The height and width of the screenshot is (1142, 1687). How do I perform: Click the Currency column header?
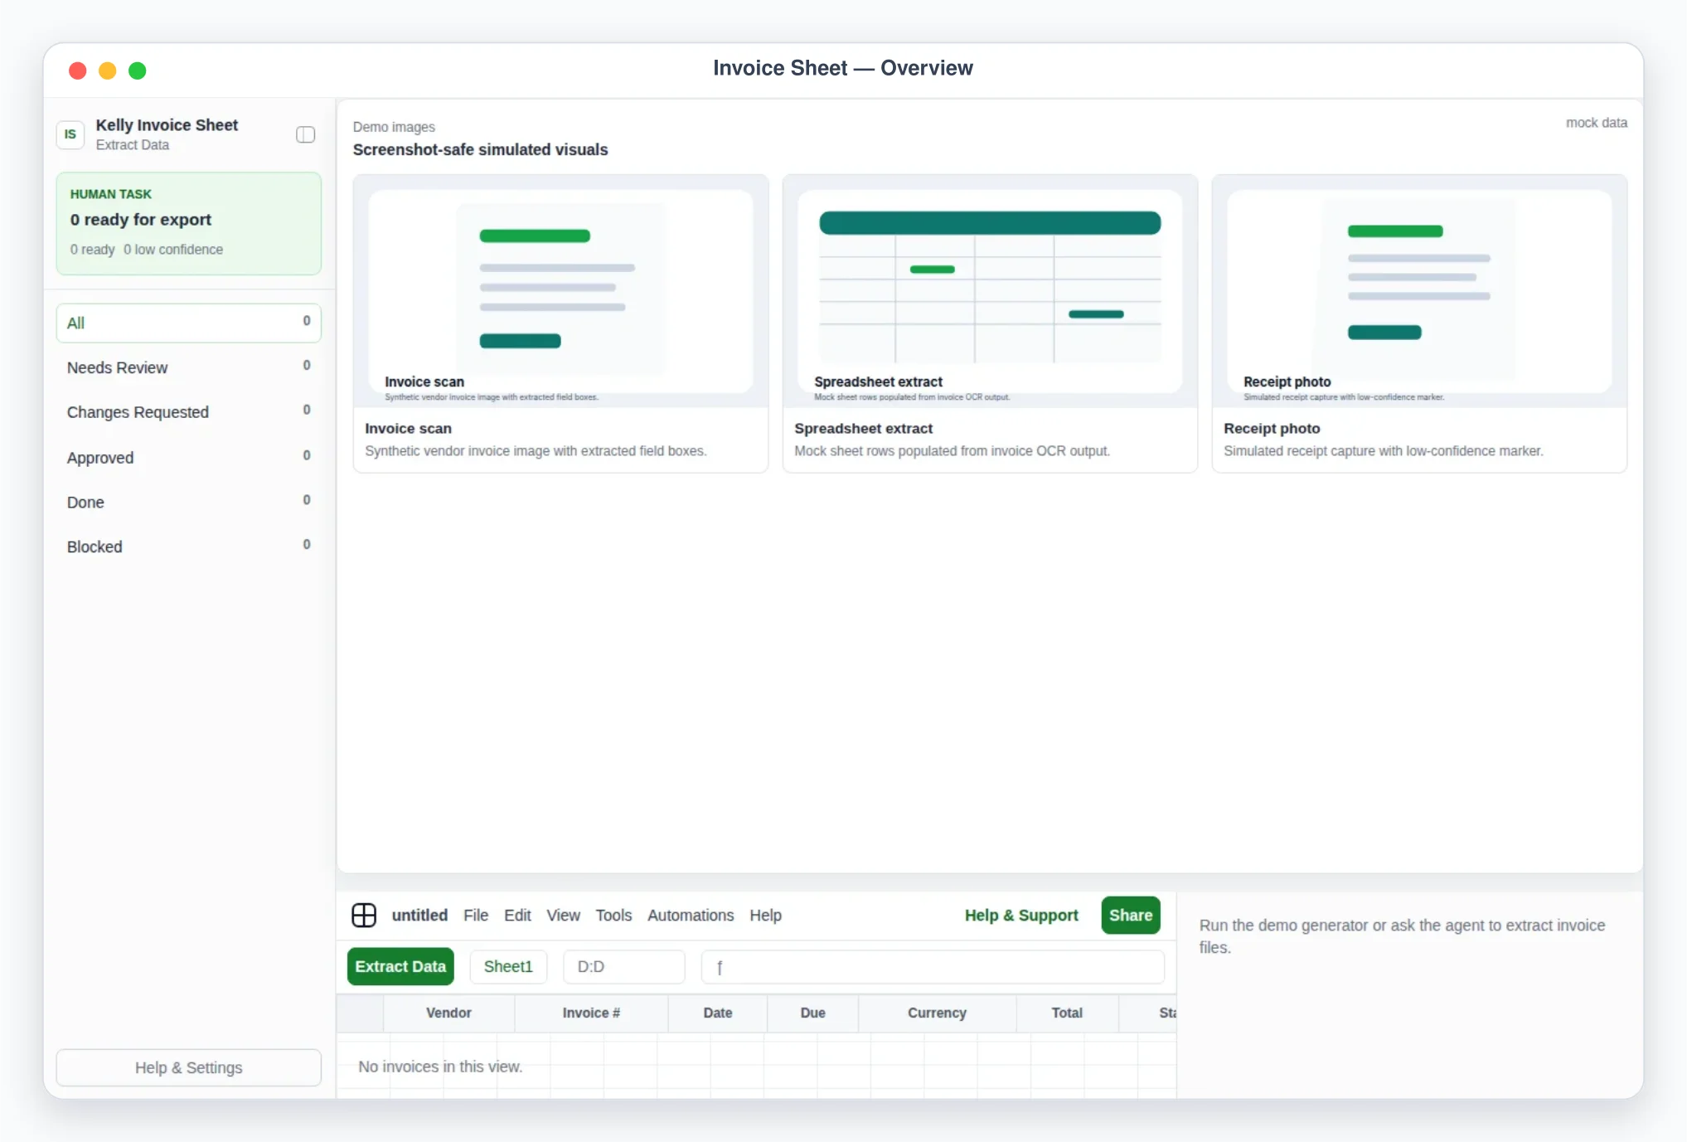(937, 1013)
